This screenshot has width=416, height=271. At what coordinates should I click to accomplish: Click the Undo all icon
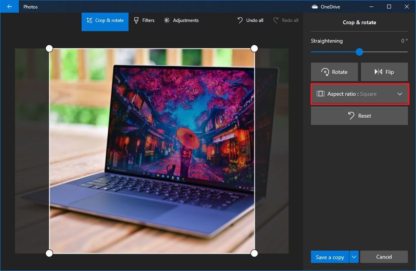[240, 20]
